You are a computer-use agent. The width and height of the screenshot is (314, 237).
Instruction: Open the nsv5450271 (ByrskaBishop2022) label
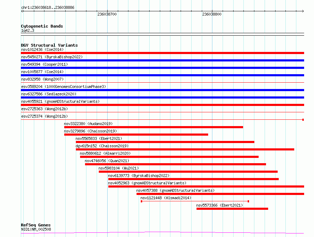52,57
